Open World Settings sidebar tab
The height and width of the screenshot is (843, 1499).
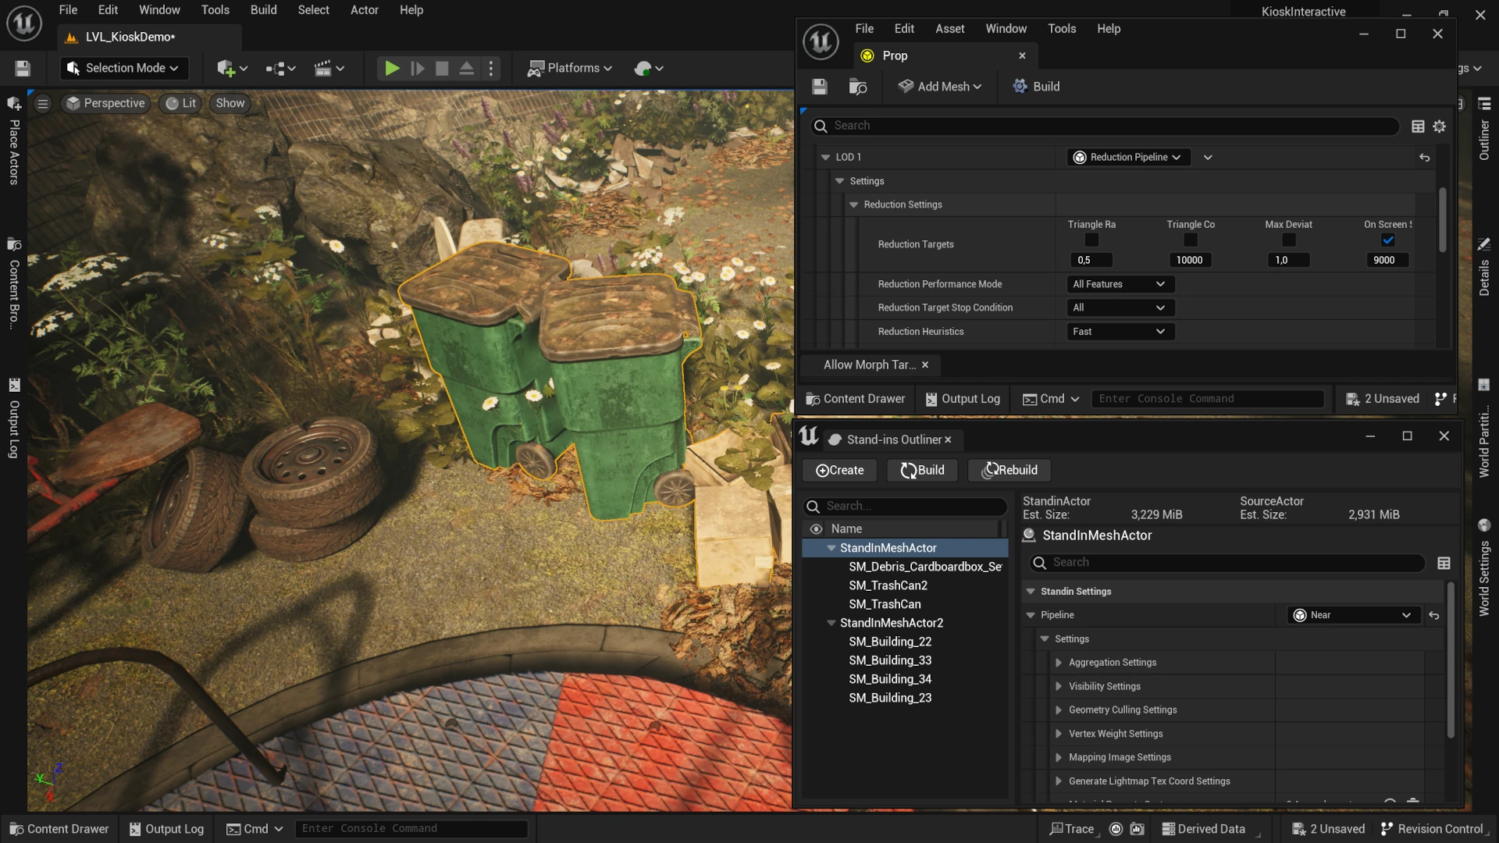[x=1484, y=567]
